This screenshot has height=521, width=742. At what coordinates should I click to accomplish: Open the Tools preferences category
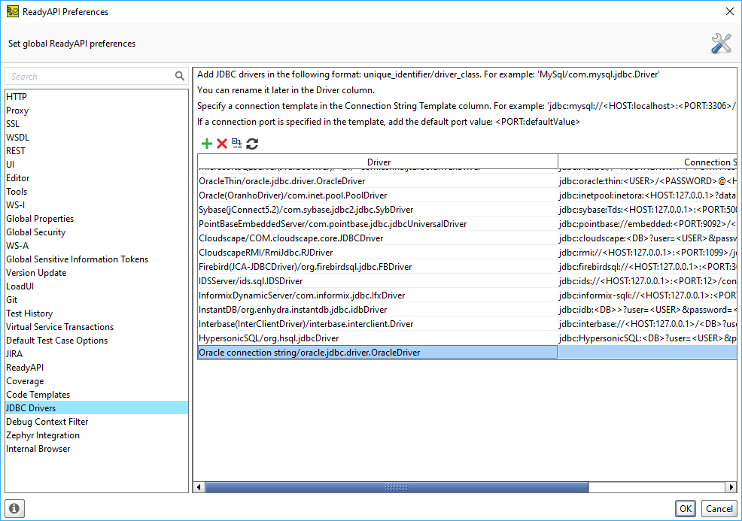click(x=96, y=192)
